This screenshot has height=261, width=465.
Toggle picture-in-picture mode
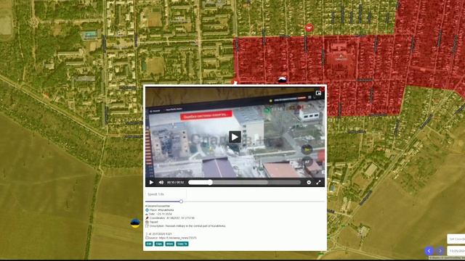tap(318, 93)
